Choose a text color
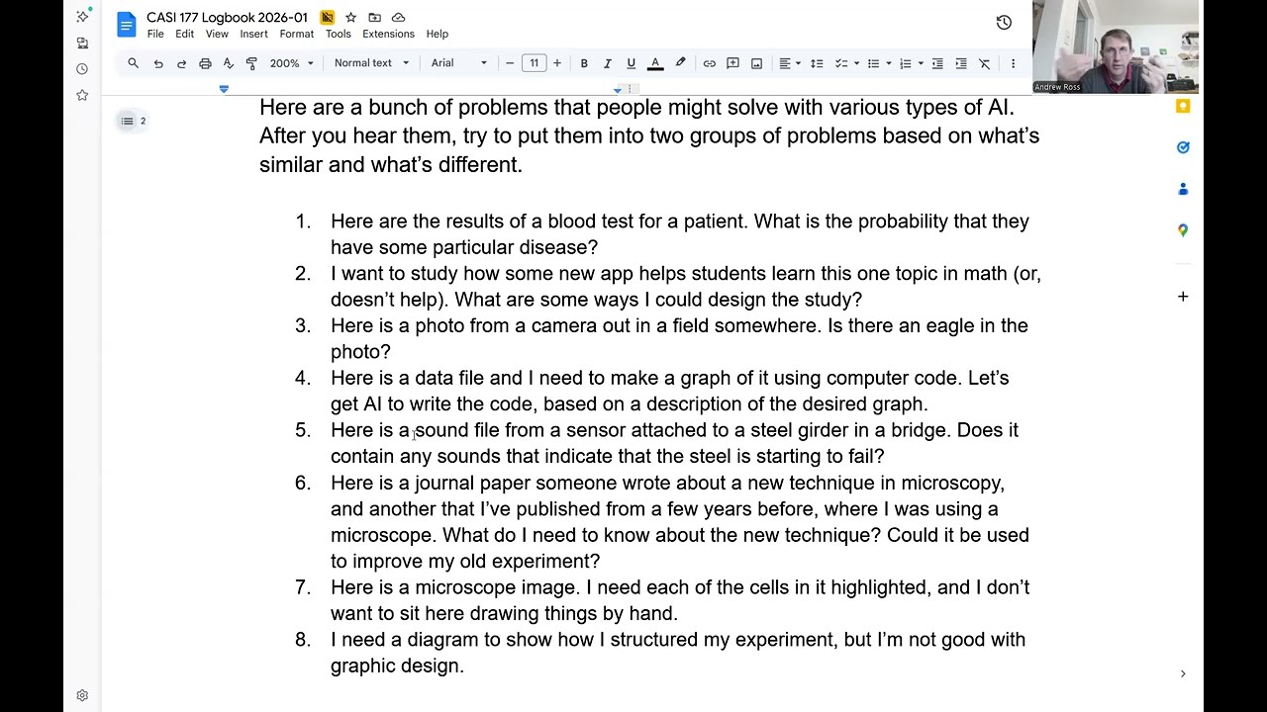The image size is (1267, 712). coord(655,63)
